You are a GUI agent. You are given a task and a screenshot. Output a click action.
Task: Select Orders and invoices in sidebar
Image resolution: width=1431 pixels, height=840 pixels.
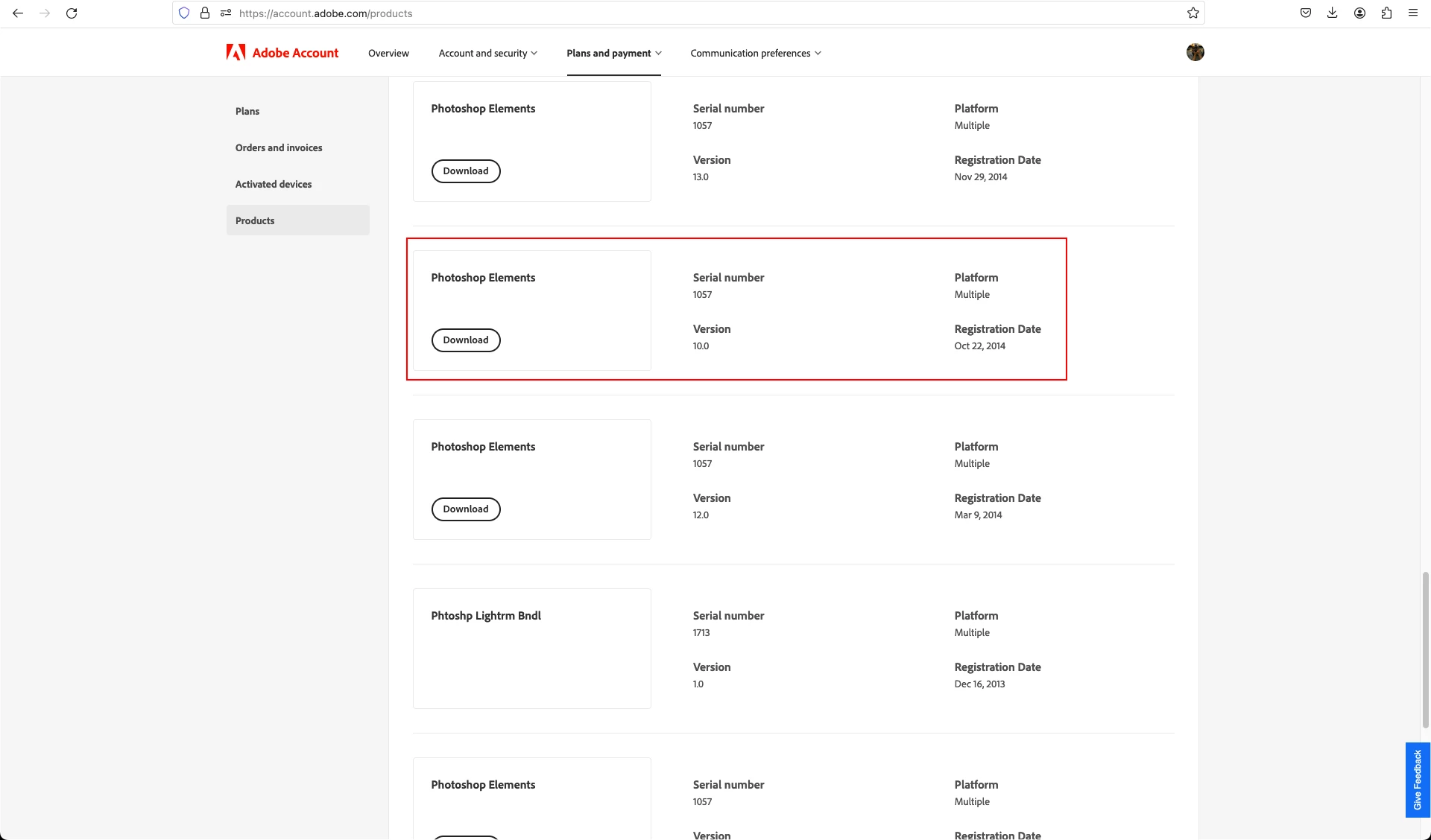click(279, 148)
